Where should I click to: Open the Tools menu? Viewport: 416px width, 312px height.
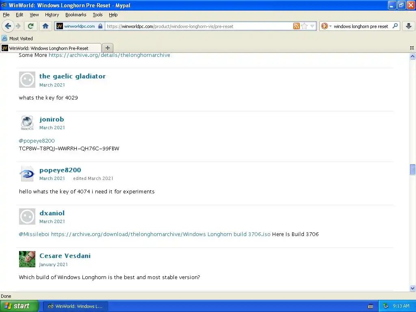tap(97, 15)
